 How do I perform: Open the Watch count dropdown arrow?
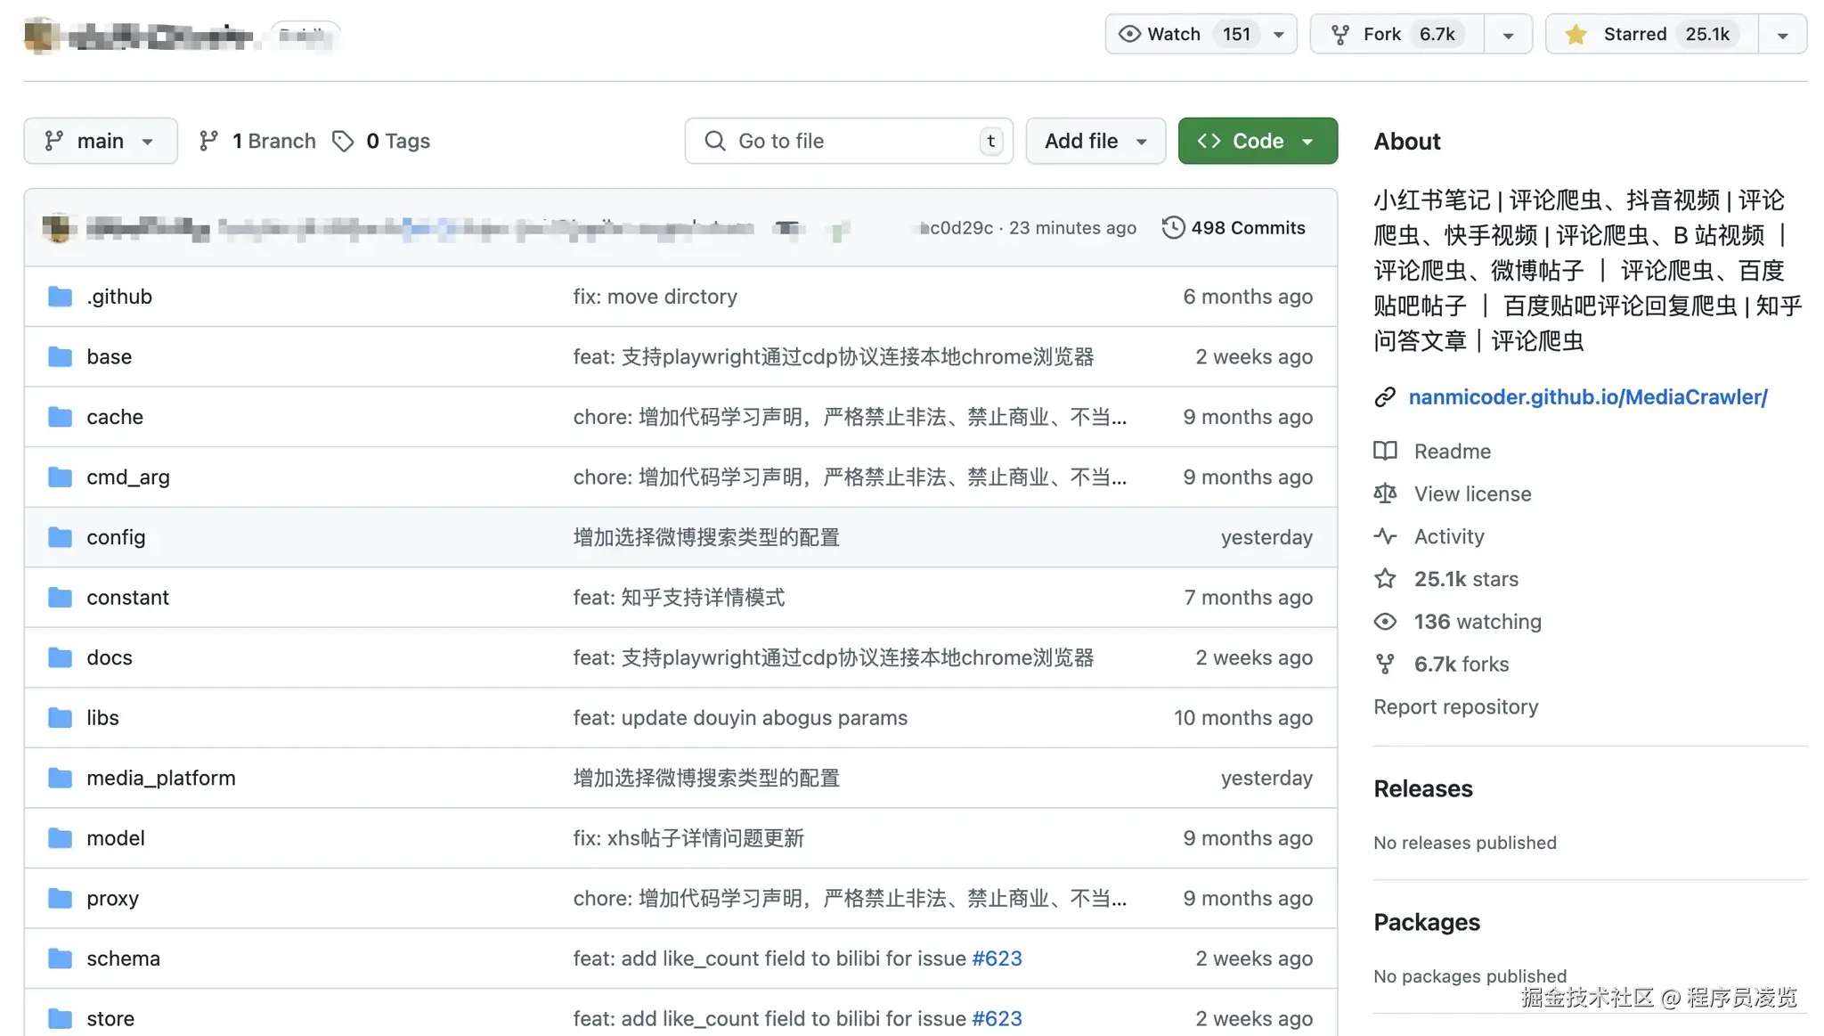[1279, 35]
